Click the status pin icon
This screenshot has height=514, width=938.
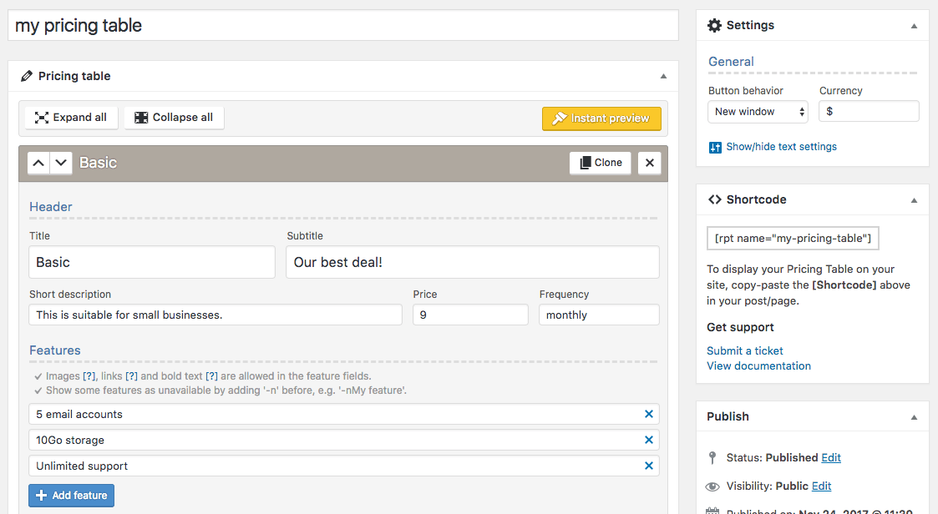[x=712, y=458]
